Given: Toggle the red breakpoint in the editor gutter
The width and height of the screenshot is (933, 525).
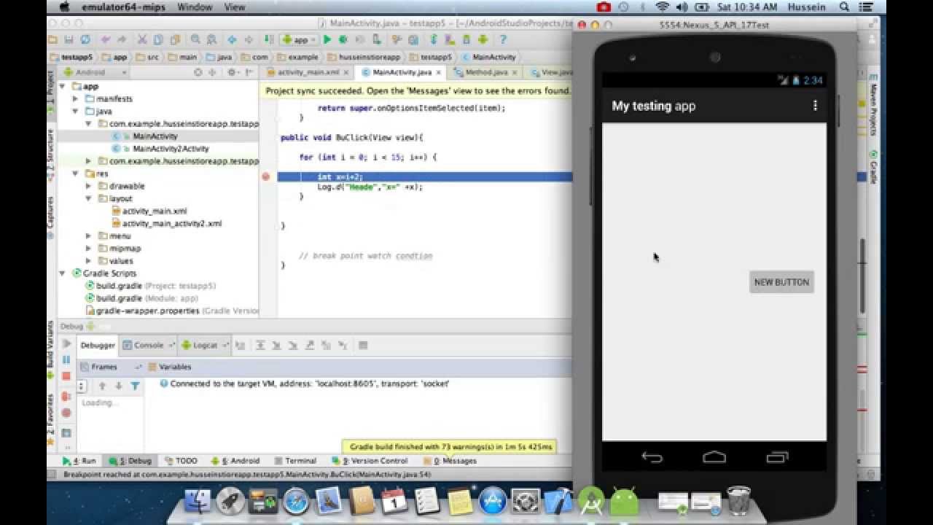Looking at the screenshot, I should point(268,176).
